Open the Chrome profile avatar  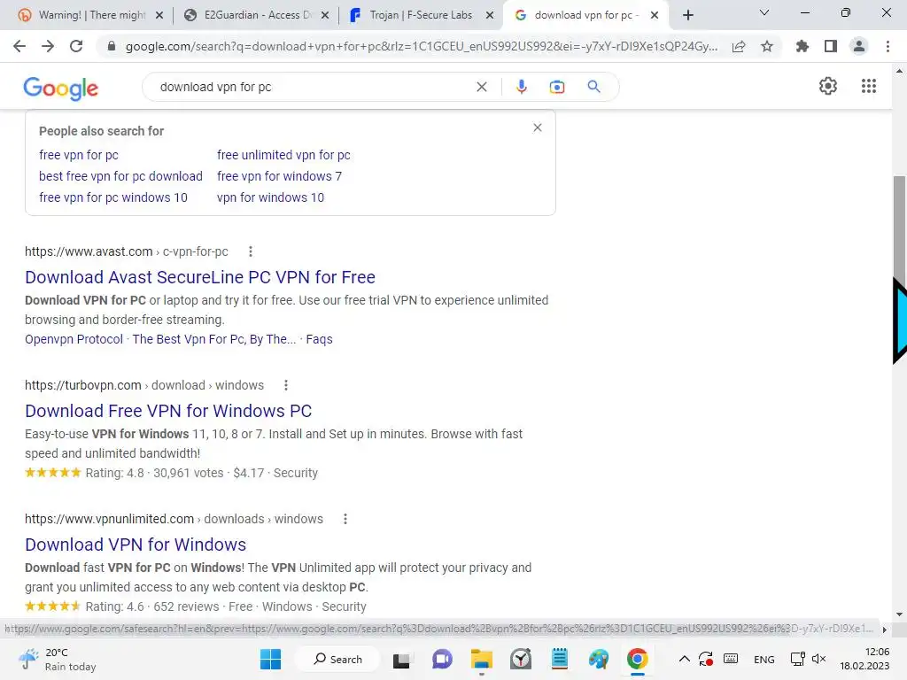point(859,46)
